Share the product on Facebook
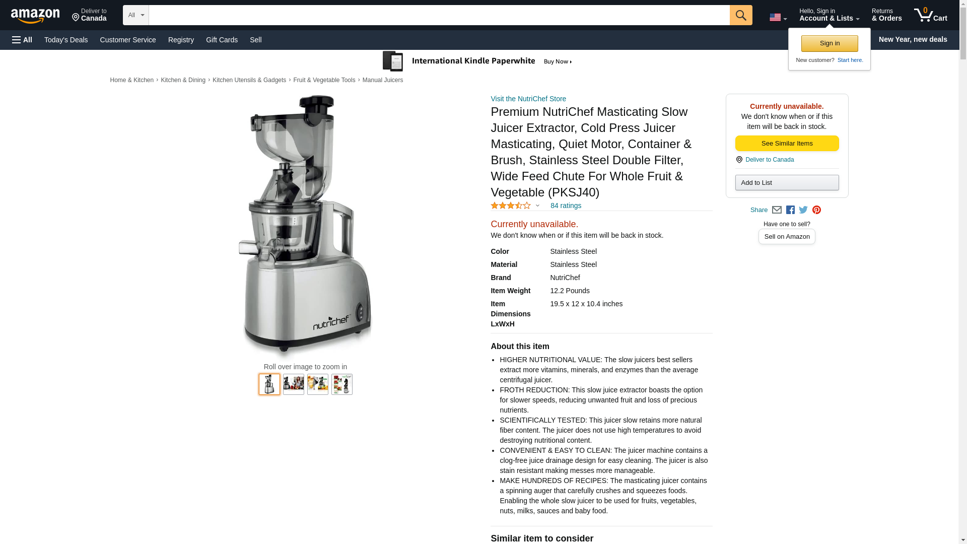 790,210
